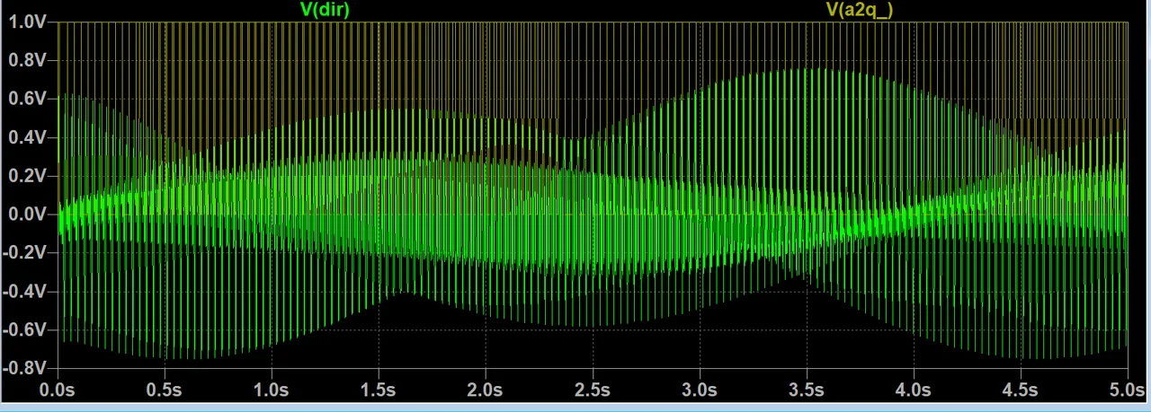This screenshot has width=1151, height=412.
Task: Click the 2.5s horizontal axis marker
Action: [593, 390]
